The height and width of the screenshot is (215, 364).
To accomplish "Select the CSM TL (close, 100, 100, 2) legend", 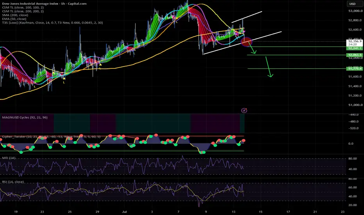I will pos(23,7).
